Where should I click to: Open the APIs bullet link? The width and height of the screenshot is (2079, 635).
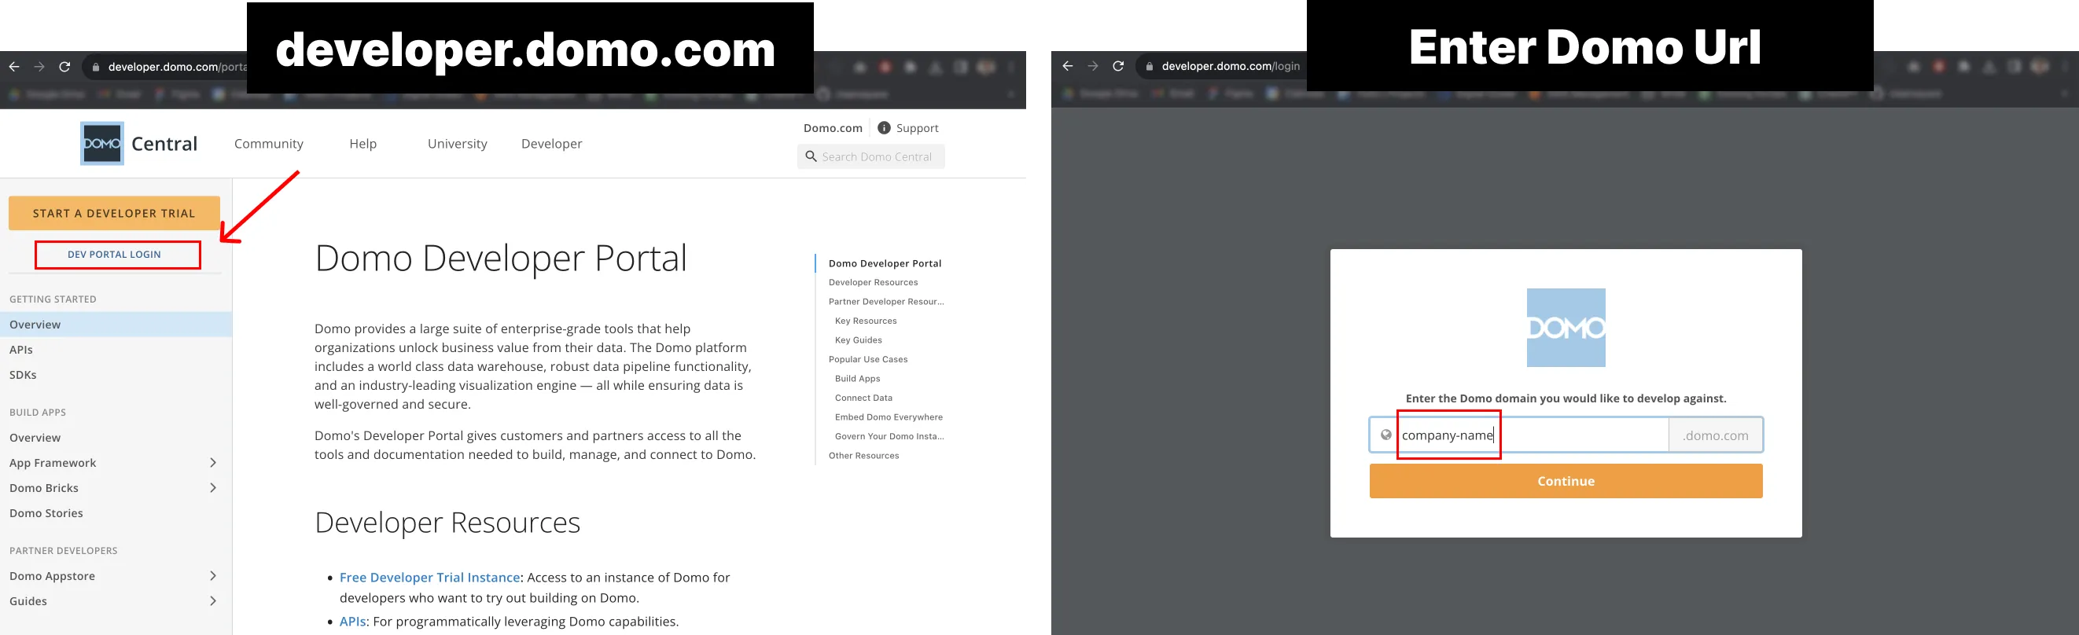point(353,622)
